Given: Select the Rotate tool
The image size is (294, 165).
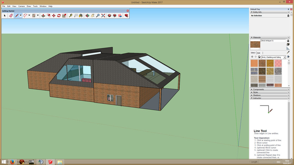Looking at the screenshot, I should click(59, 16).
